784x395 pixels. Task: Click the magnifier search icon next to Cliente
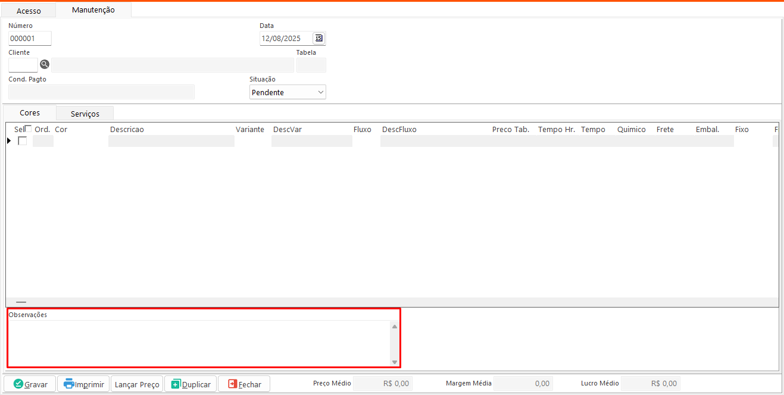tap(45, 65)
